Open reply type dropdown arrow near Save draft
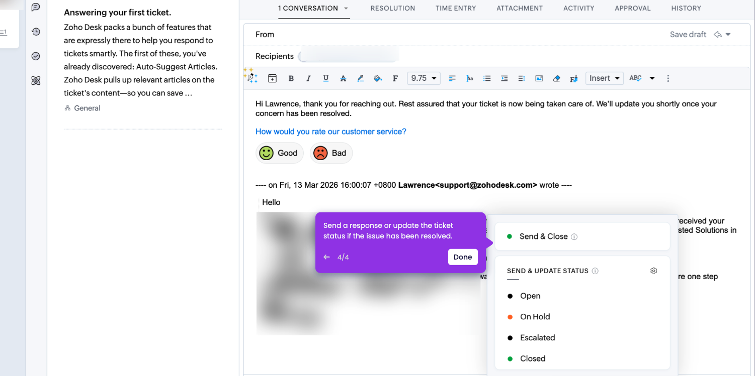This screenshot has width=755, height=376. click(728, 35)
